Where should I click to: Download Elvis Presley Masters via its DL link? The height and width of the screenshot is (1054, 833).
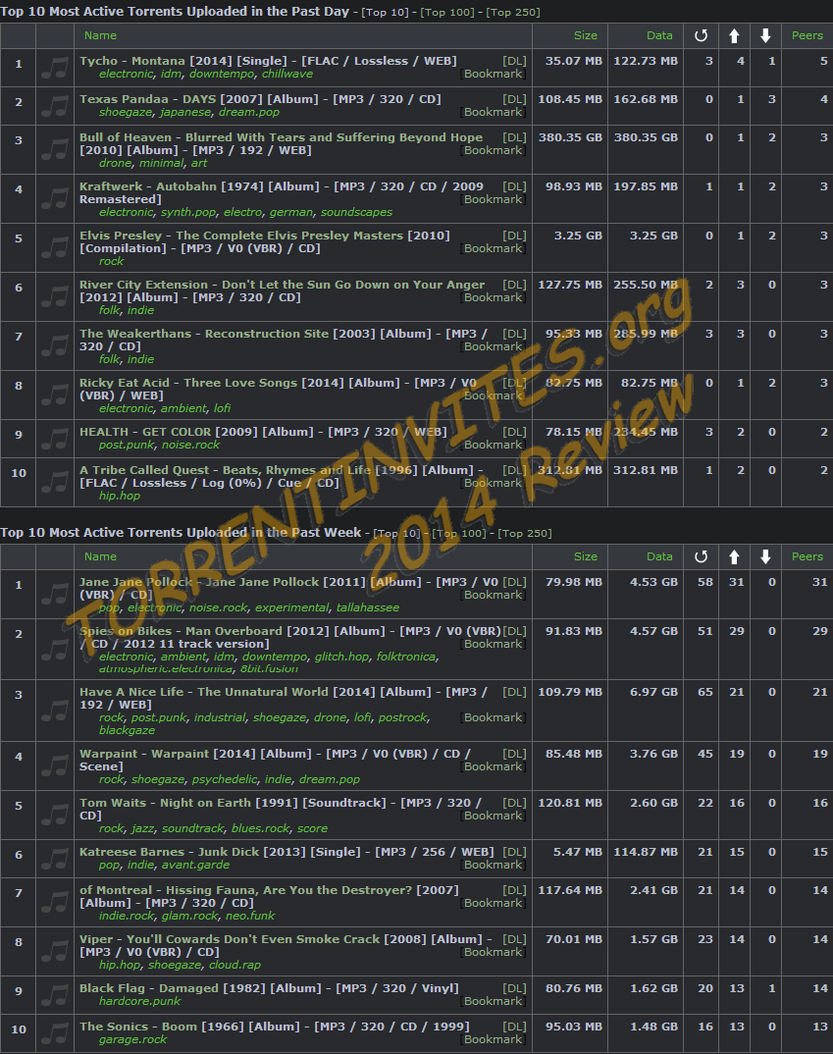[x=514, y=236]
